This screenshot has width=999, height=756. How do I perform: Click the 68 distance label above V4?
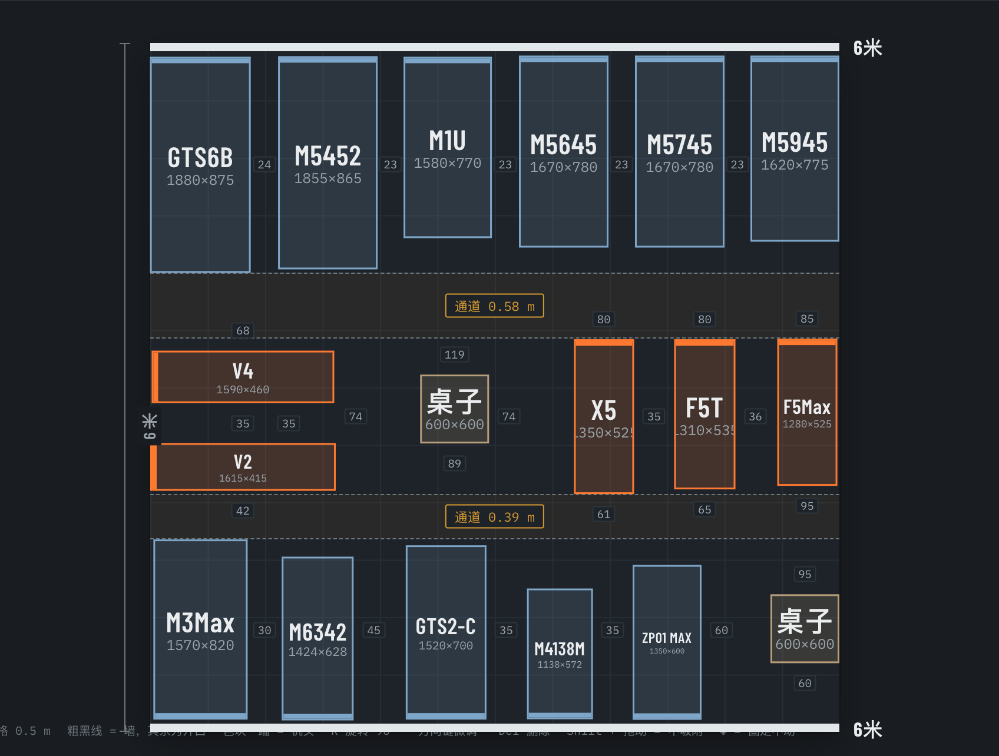pos(243,330)
